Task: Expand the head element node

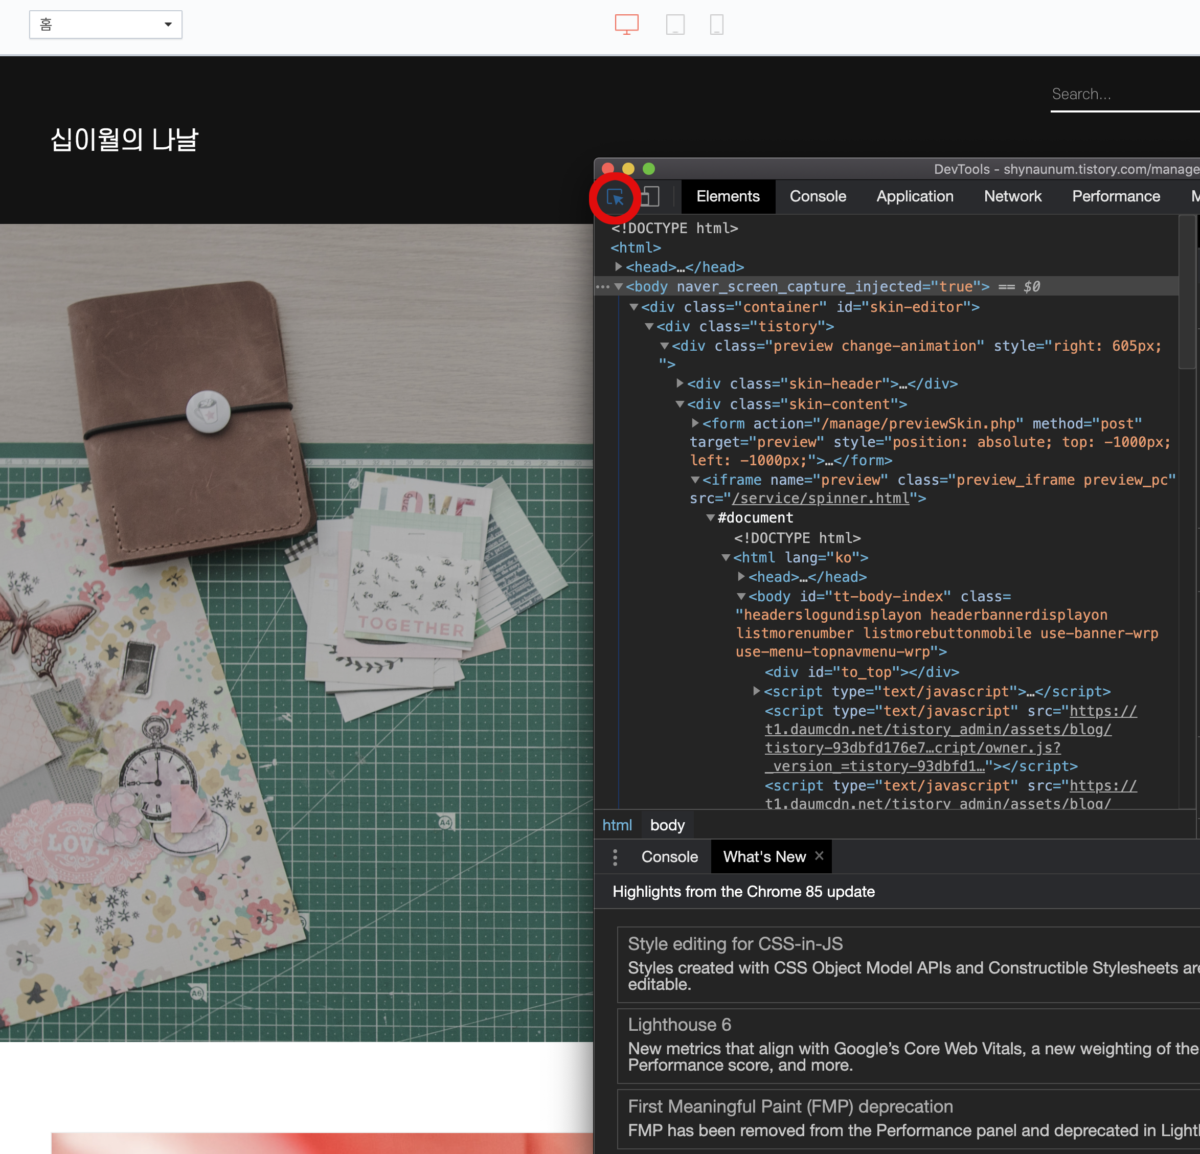Action: (x=618, y=267)
